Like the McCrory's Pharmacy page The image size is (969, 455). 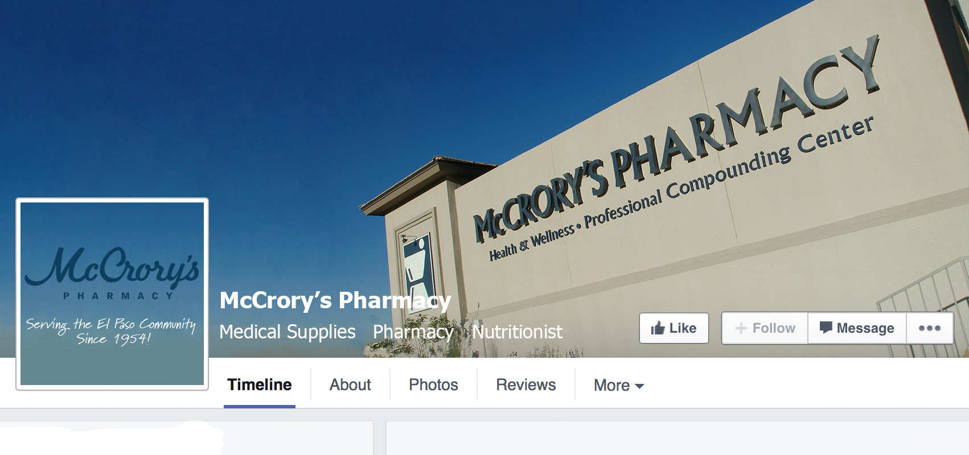point(674,328)
